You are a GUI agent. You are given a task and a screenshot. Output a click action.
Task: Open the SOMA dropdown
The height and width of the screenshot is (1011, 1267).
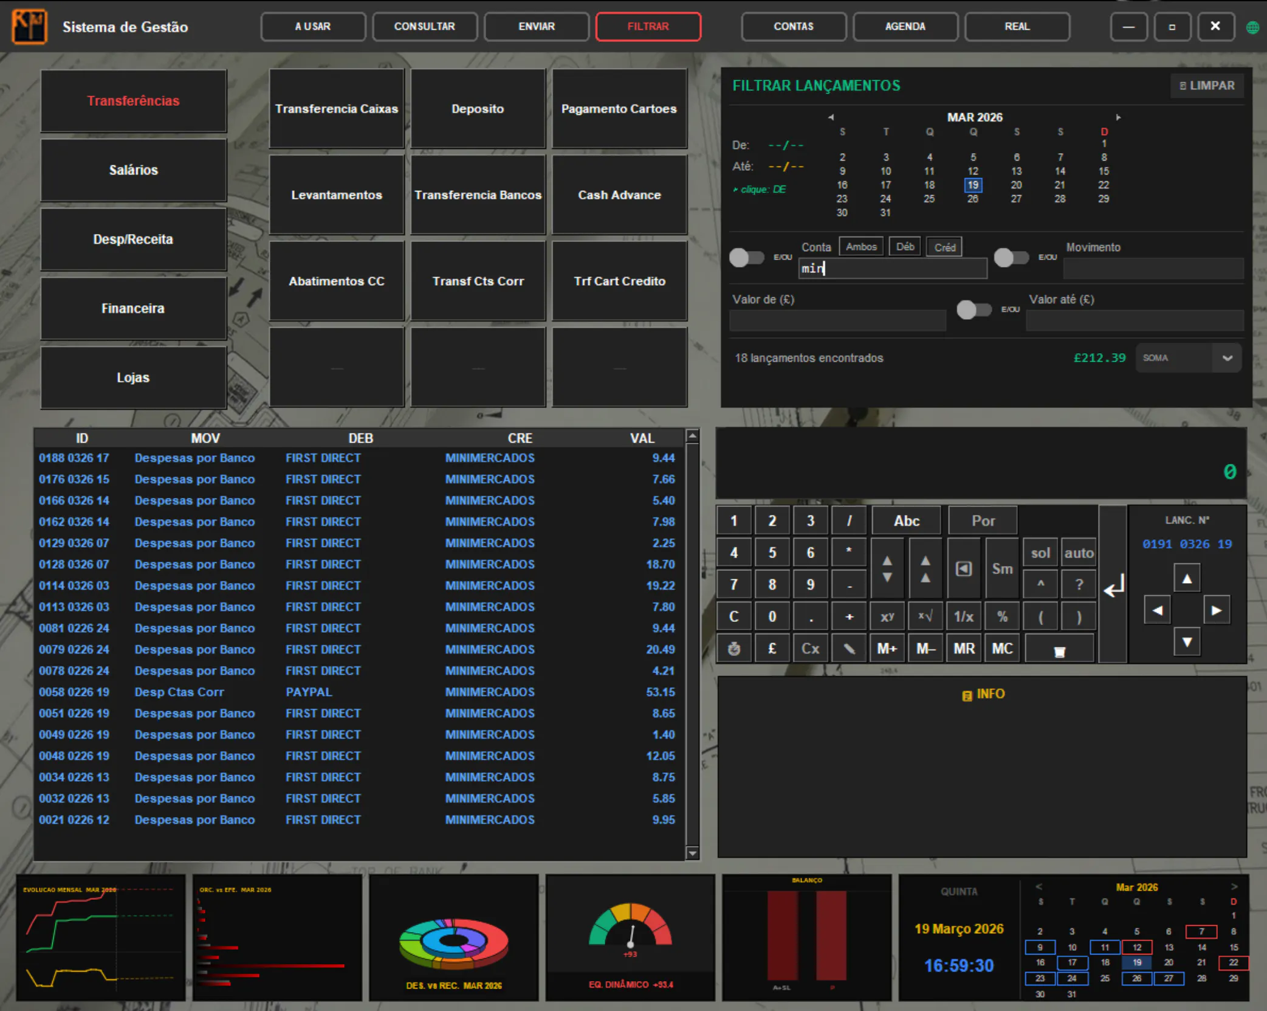[x=1188, y=357]
